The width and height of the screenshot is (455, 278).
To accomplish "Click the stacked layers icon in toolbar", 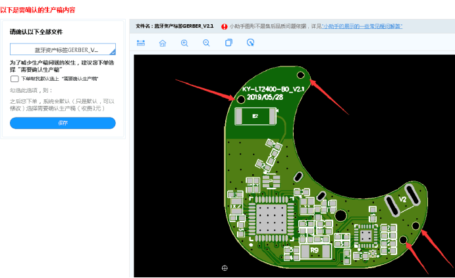I will pos(228,43).
